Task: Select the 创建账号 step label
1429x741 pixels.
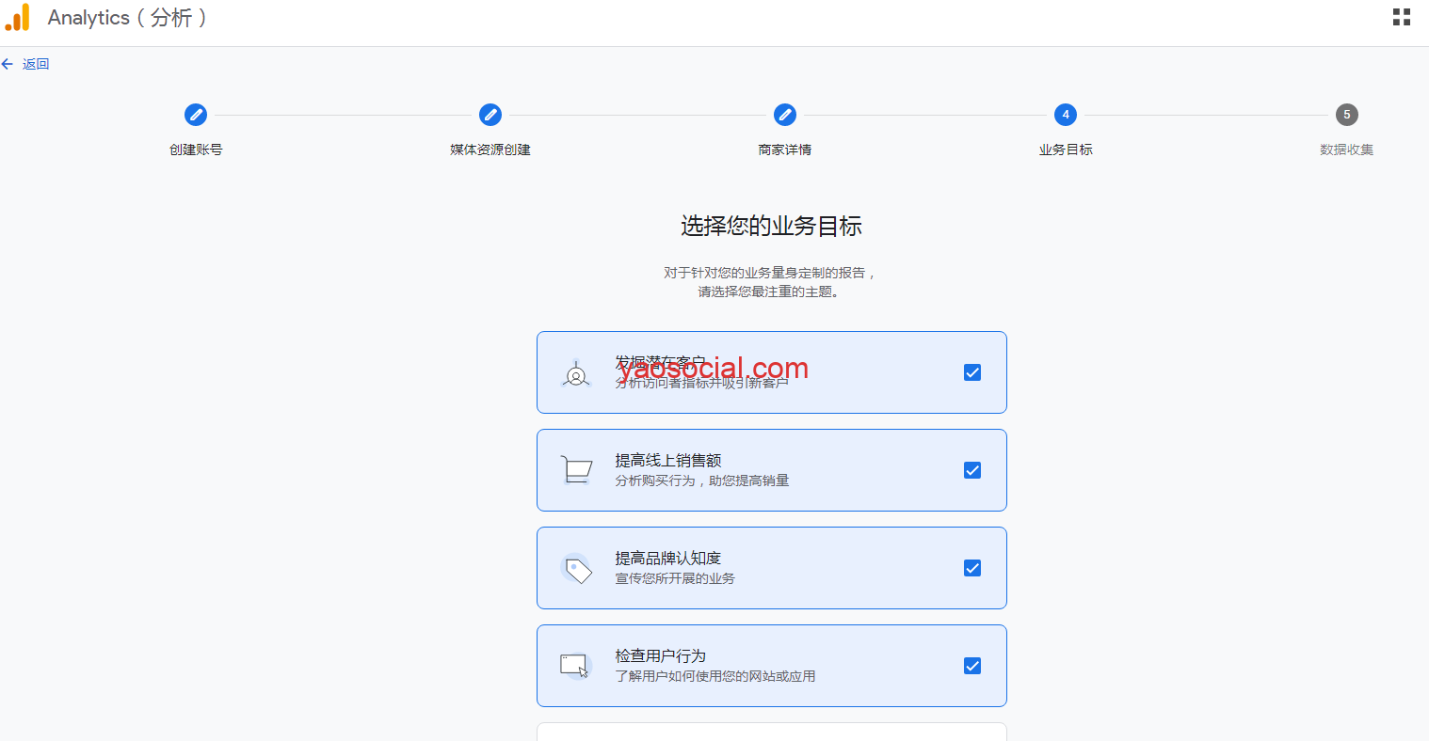Action: (x=196, y=150)
